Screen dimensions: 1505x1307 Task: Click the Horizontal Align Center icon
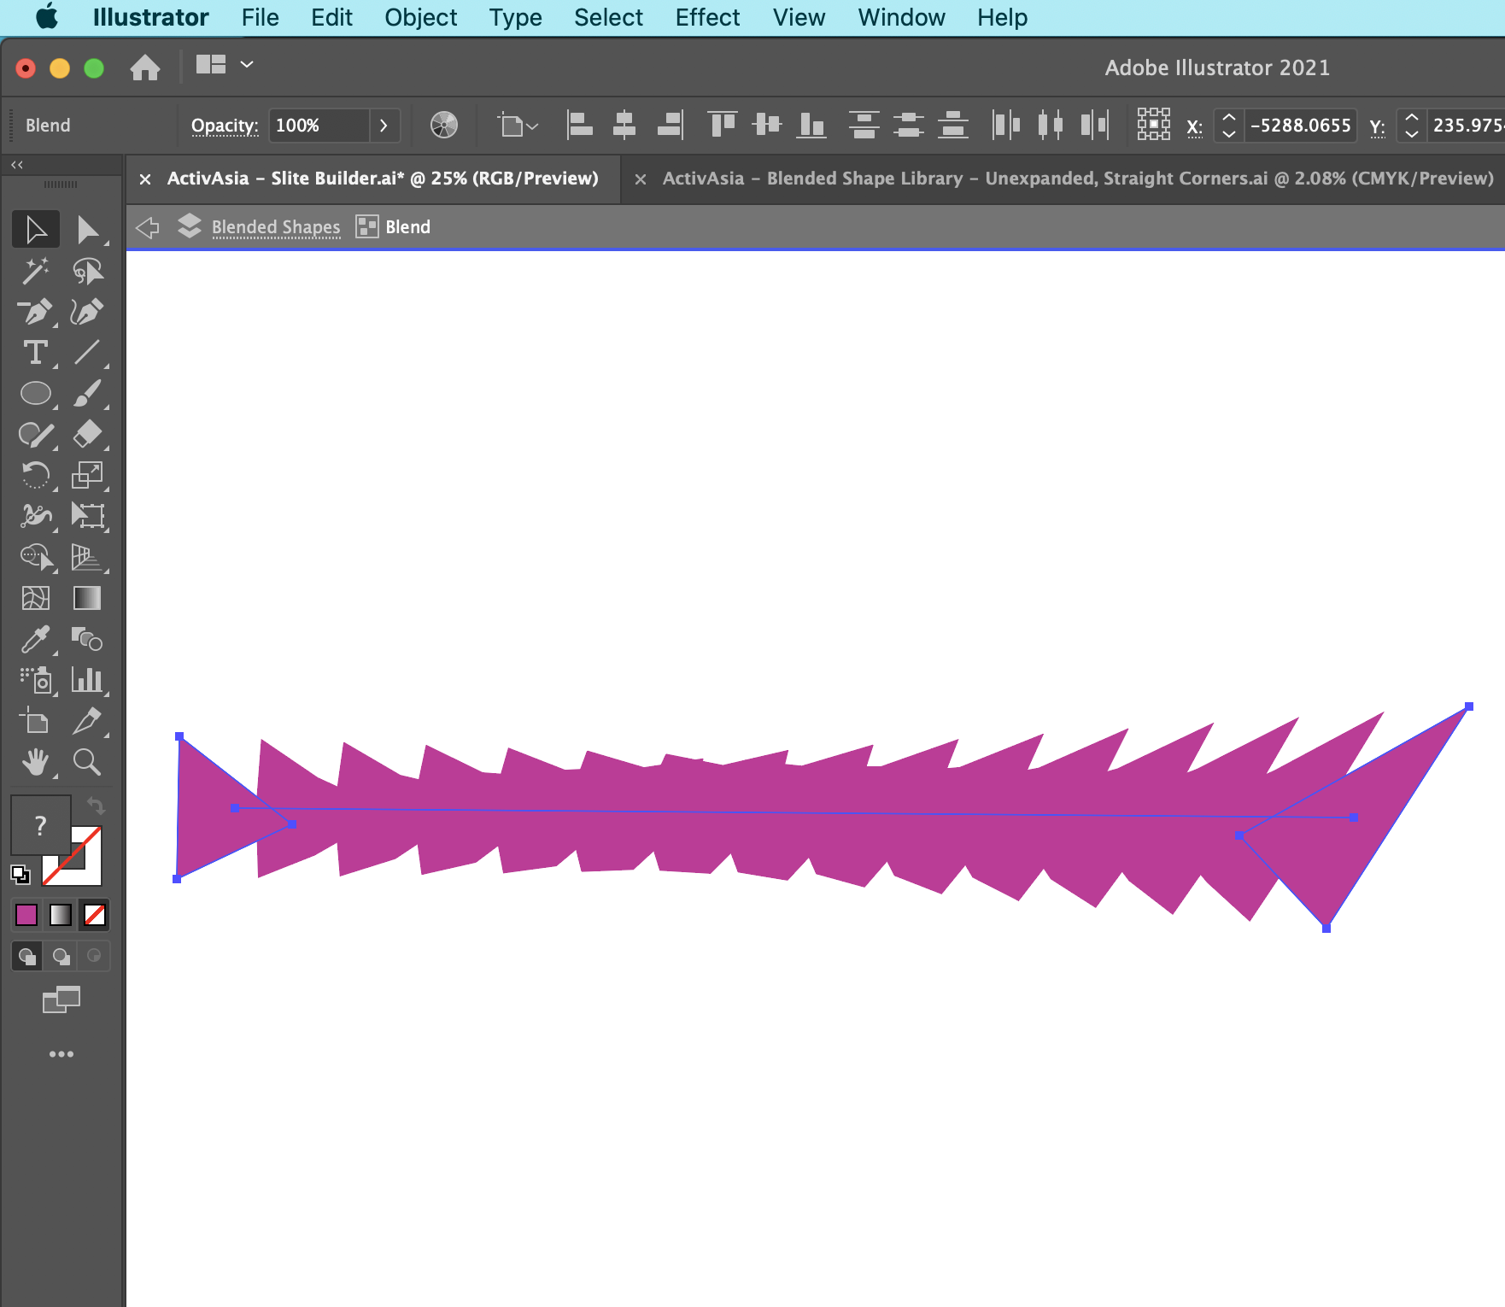click(x=624, y=125)
